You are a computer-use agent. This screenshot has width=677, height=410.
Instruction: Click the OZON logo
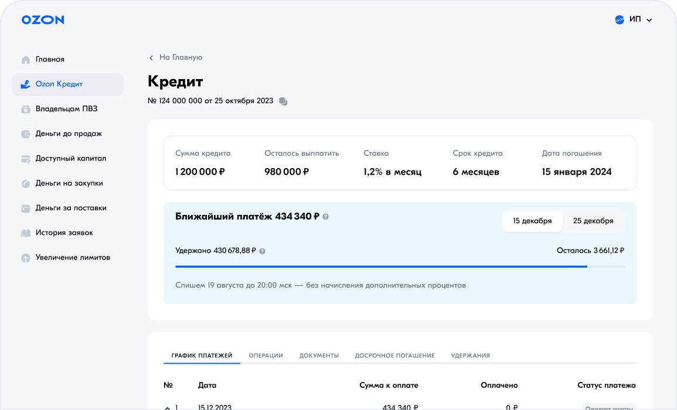(43, 20)
